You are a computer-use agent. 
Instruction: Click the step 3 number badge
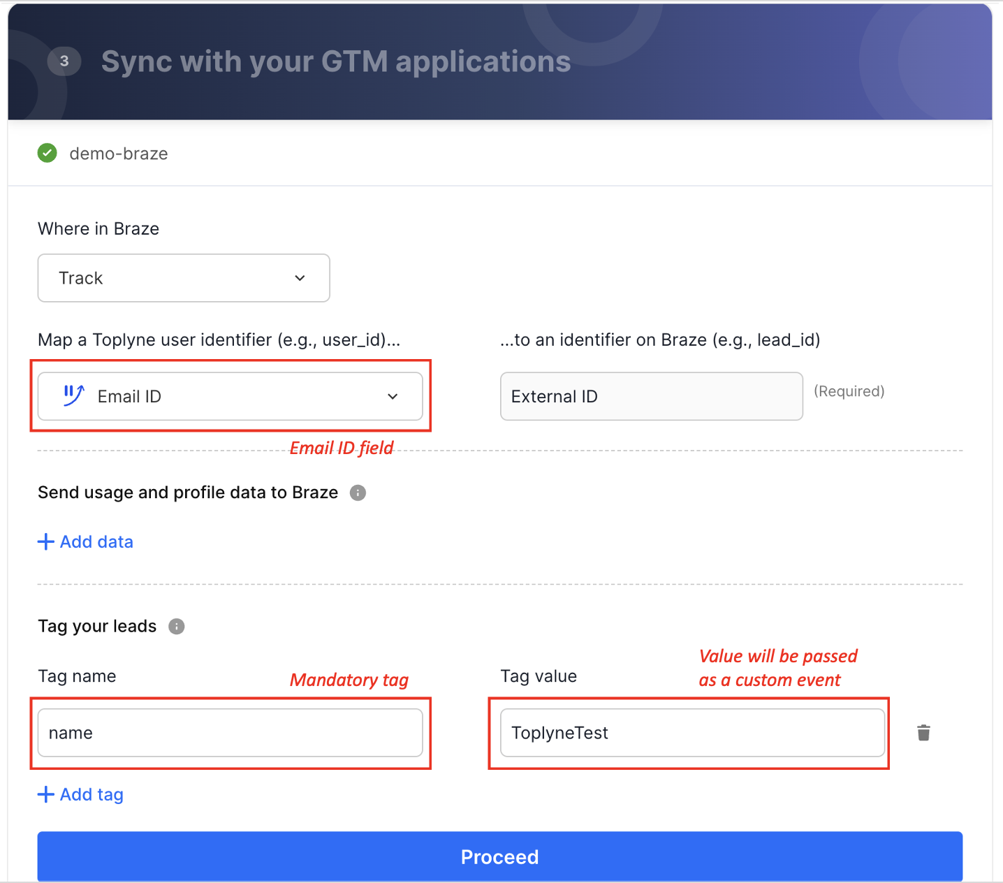[x=64, y=61]
